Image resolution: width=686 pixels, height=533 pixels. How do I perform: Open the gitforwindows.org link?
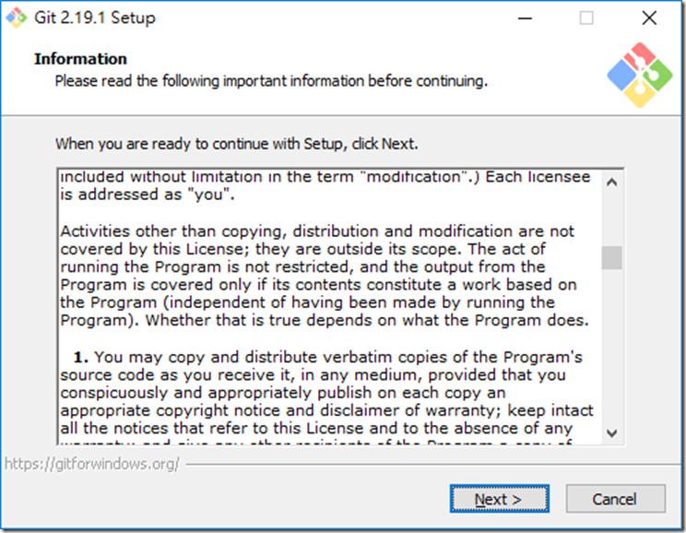point(92,464)
